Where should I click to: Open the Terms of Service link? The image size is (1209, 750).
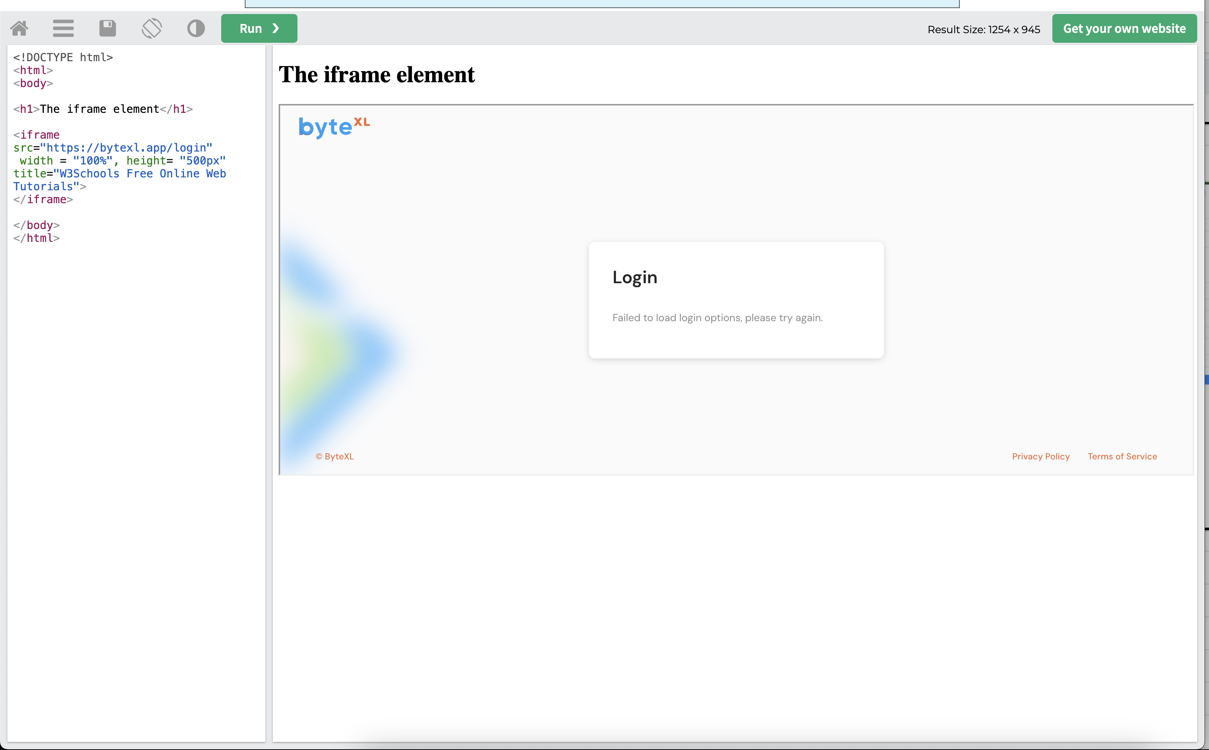coord(1122,456)
